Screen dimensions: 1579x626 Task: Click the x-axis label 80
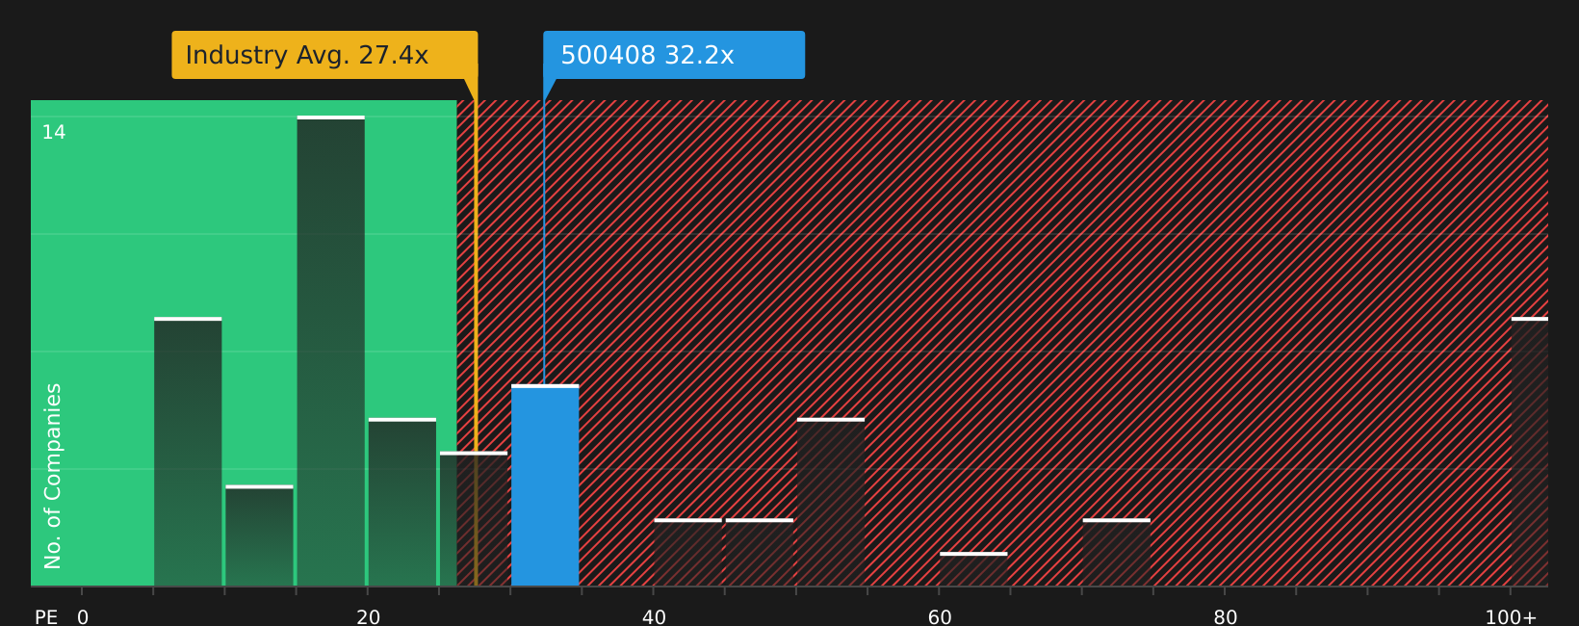point(1226,617)
